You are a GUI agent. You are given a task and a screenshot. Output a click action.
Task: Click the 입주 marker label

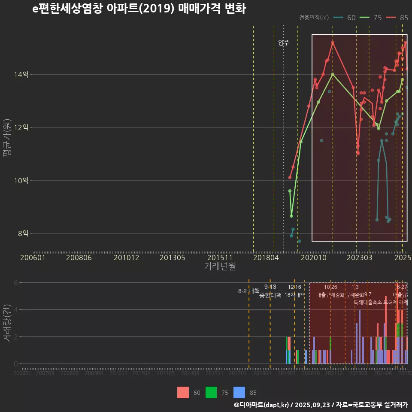[x=284, y=42]
